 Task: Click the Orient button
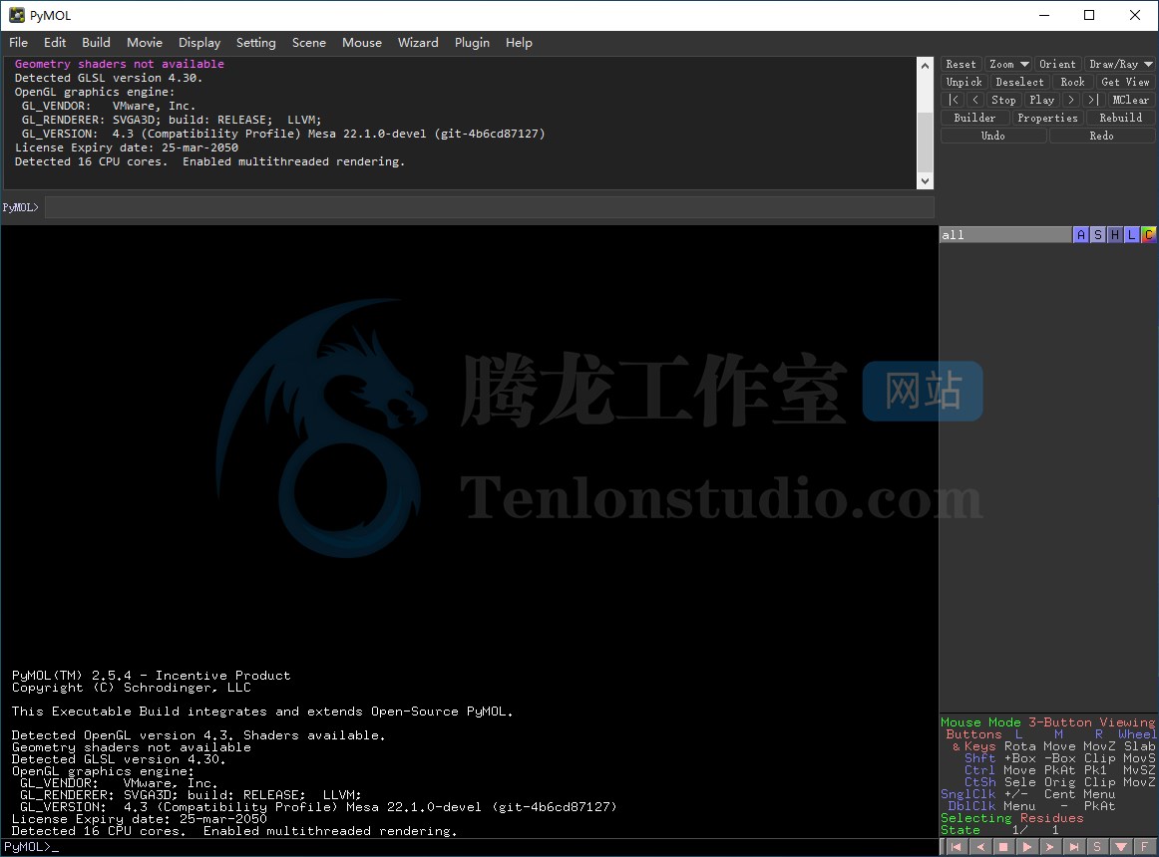(1057, 64)
